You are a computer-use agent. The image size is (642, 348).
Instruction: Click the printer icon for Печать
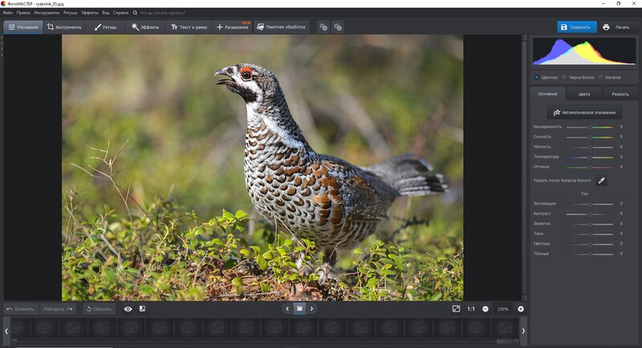point(606,27)
